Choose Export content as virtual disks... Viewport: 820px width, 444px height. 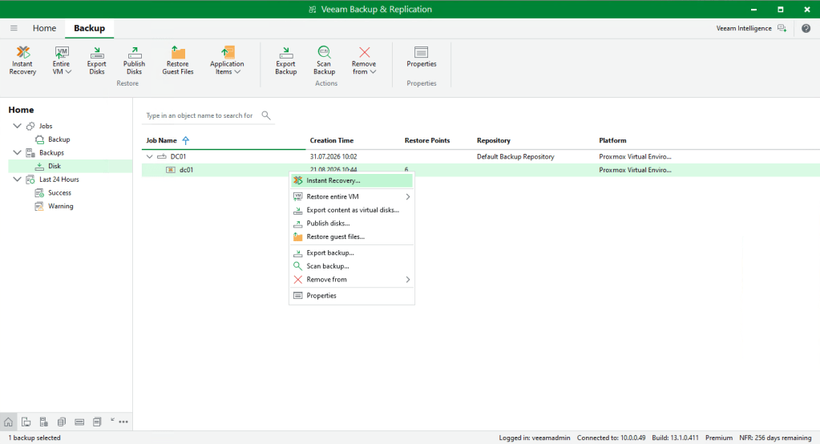click(x=351, y=210)
